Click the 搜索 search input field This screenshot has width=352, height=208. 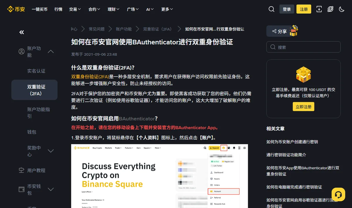[x=303, y=47]
